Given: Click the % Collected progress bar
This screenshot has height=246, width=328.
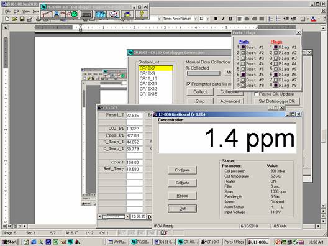Looking at the screenshot, I should pyautogui.click(x=204, y=73).
